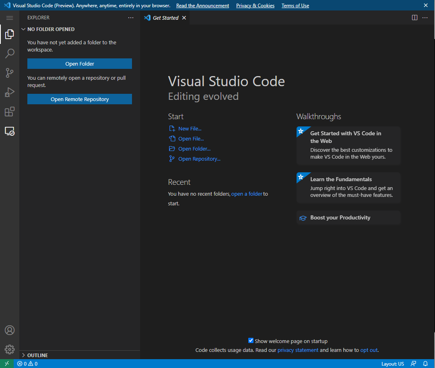Screen dimensions: 435x368
Task: Click the Open Repository... link
Action: click(x=199, y=159)
